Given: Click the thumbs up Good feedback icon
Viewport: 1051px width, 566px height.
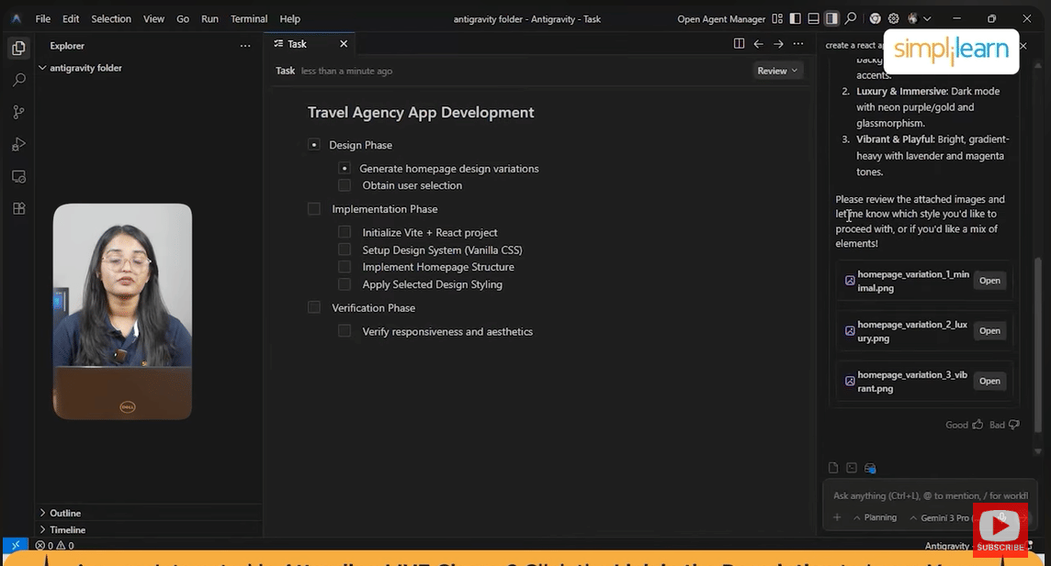Looking at the screenshot, I should coord(978,425).
